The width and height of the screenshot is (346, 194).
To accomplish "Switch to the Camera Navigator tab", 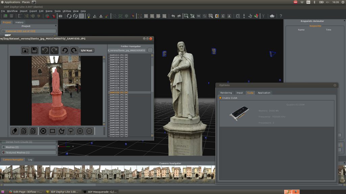I will pyautogui.click(x=13, y=160).
